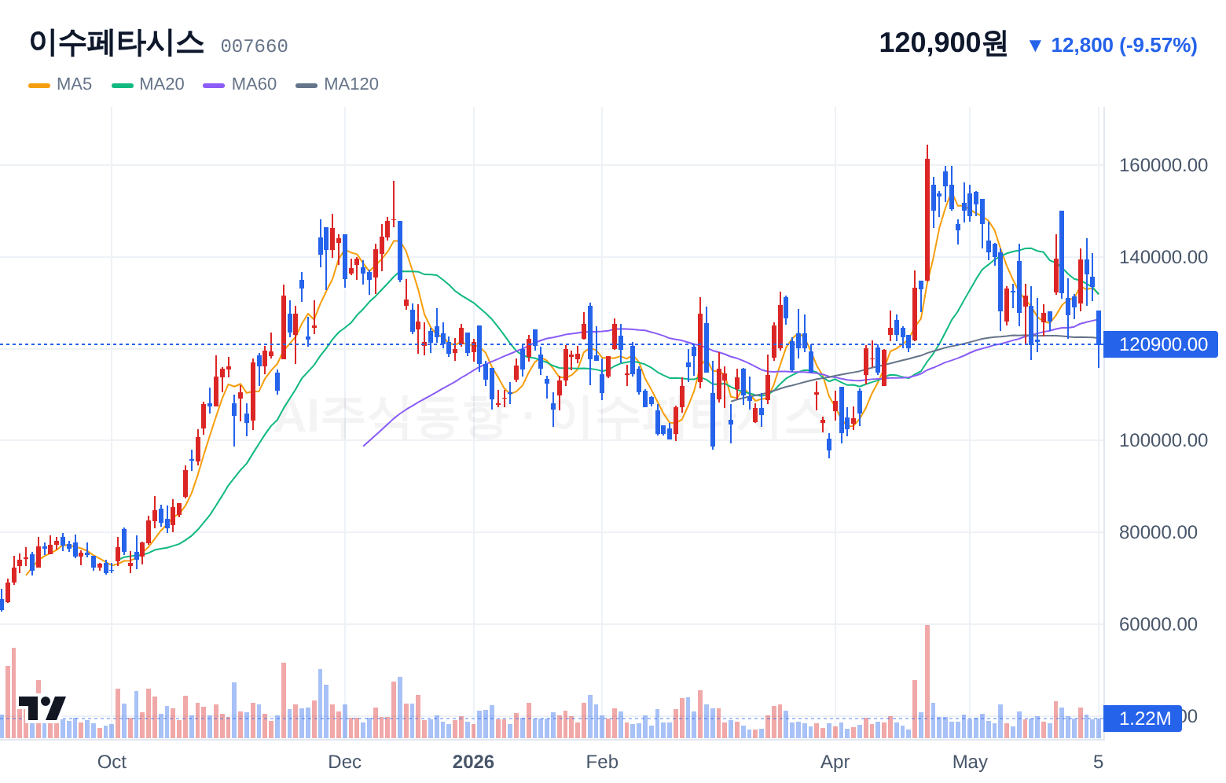Click the 160000.00 price axis label
Screen dimensions: 1226x783
(1163, 165)
